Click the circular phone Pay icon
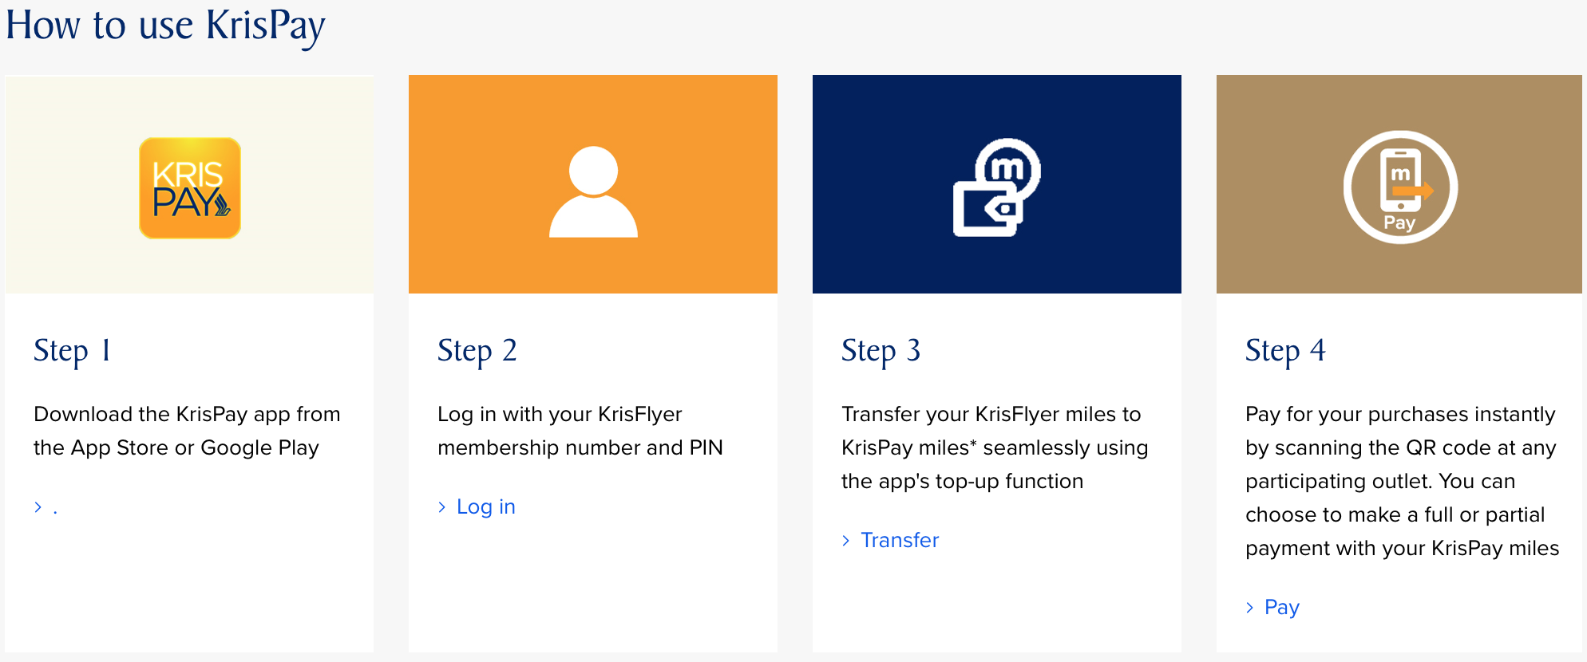The width and height of the screenshot is (1587, 662). (1400, 187)
